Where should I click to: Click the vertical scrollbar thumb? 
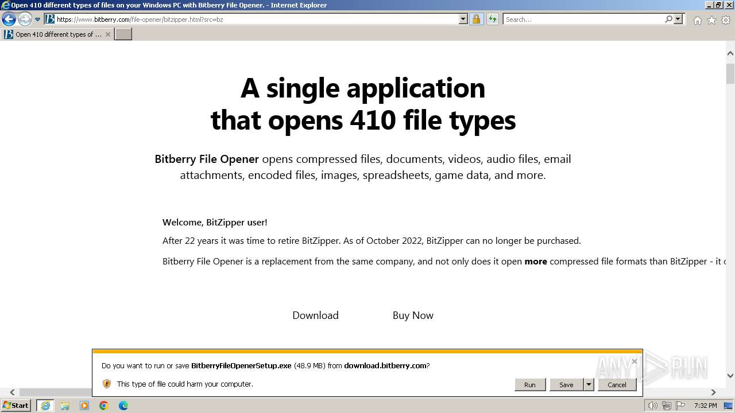[x=730, y=73]
